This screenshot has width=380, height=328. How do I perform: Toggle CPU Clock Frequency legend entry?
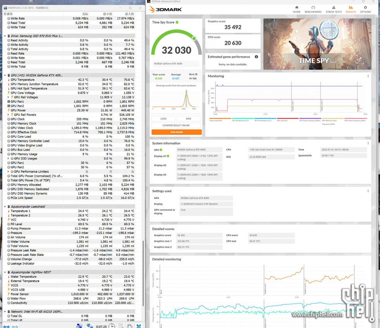click(309, 121)
